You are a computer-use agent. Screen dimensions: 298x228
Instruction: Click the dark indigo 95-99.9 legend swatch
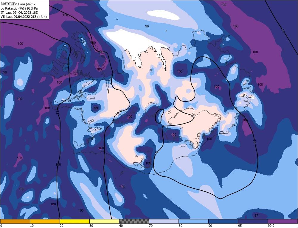coord(253,221)
